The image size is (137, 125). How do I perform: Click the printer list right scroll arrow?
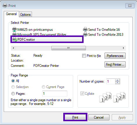[x=123, y=48]
